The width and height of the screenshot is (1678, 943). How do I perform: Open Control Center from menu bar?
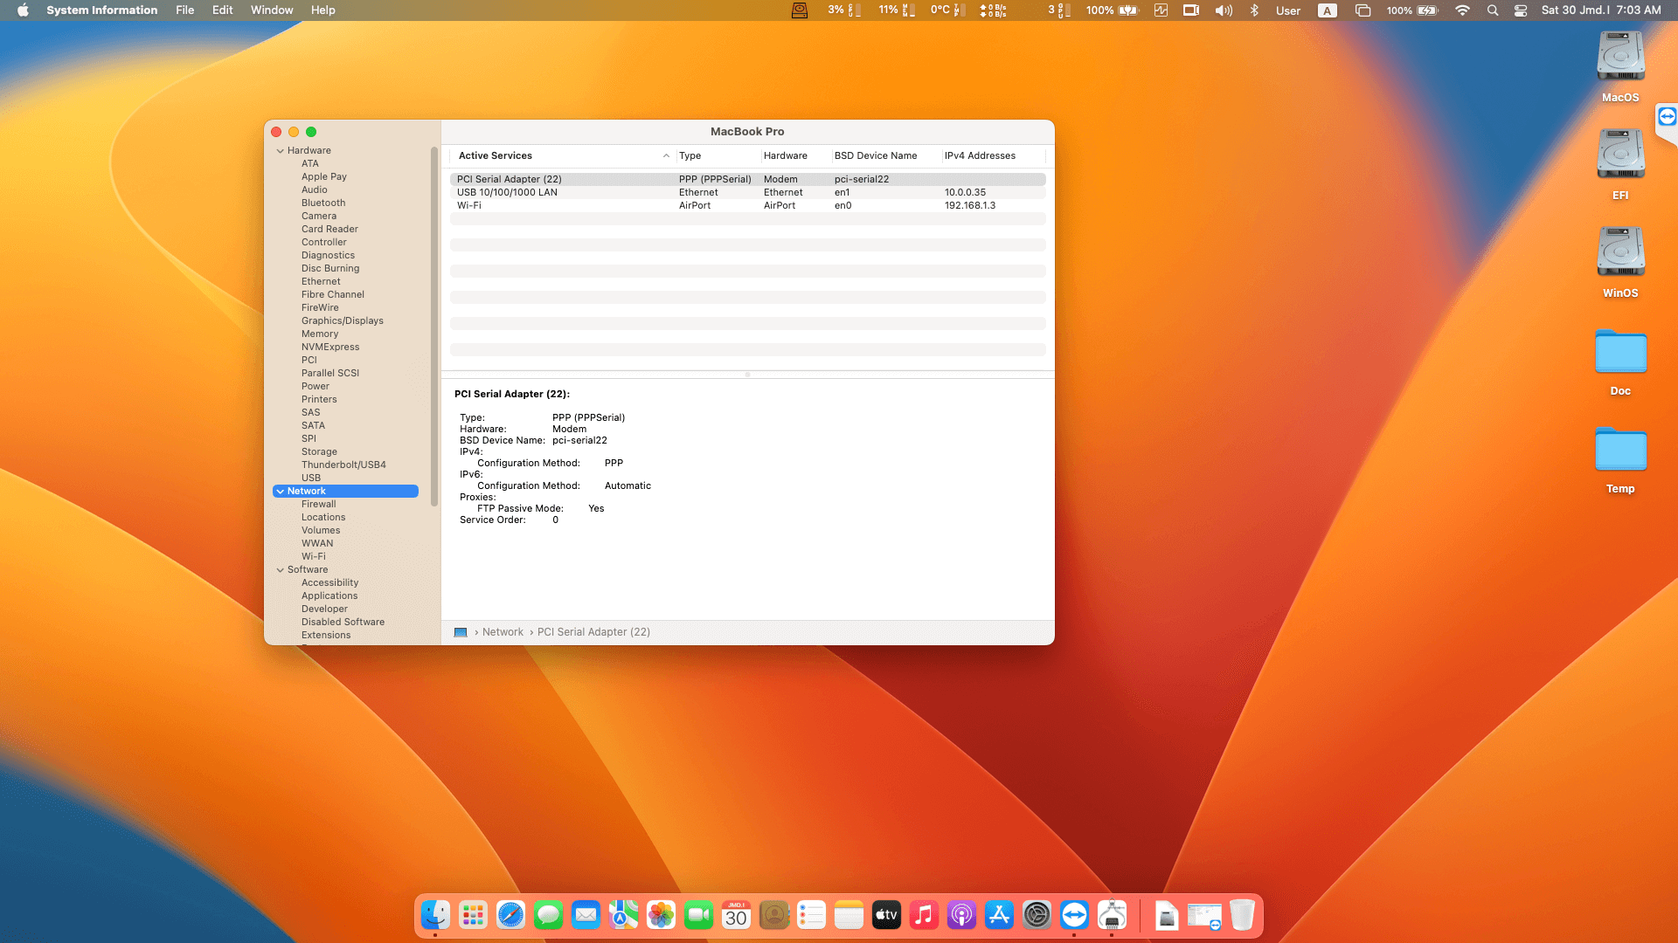tap(1521, 10)
